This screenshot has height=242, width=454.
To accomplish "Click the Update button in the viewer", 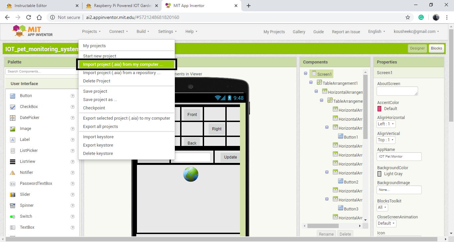I will pyautogui.click(x=230, y=157).
